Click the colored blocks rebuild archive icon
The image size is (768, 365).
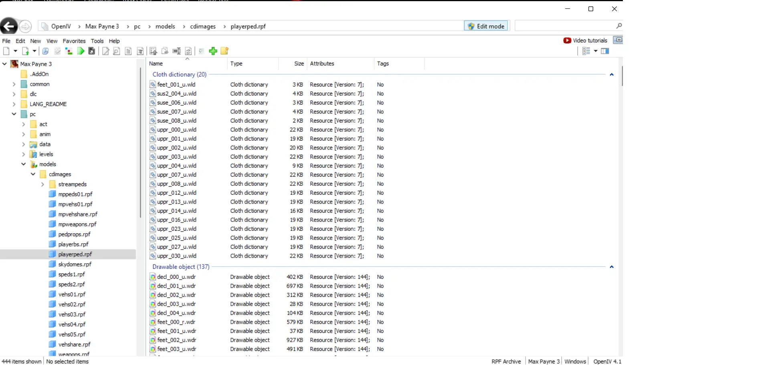tap(69, 51)
